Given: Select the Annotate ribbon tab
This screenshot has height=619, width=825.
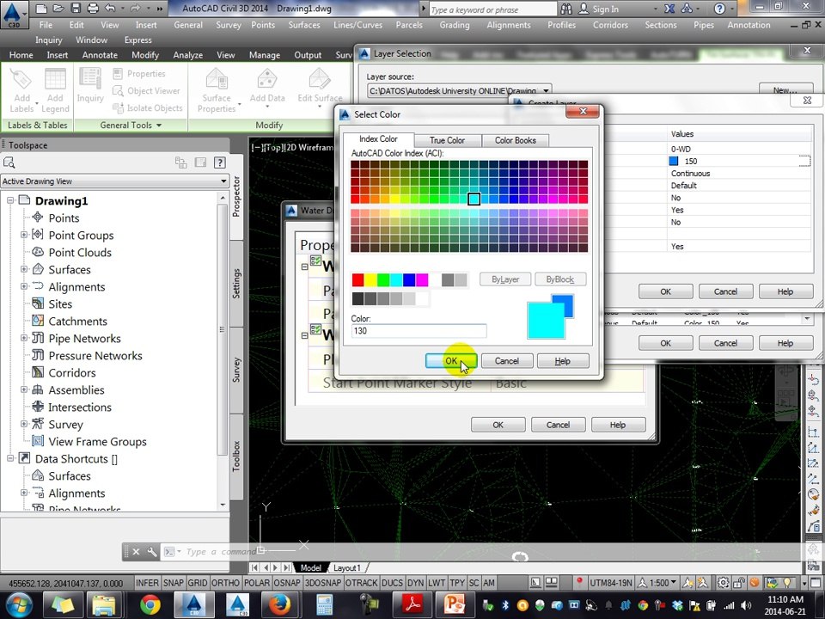Looking at the screenshot, I should click(x=100, y=55).
